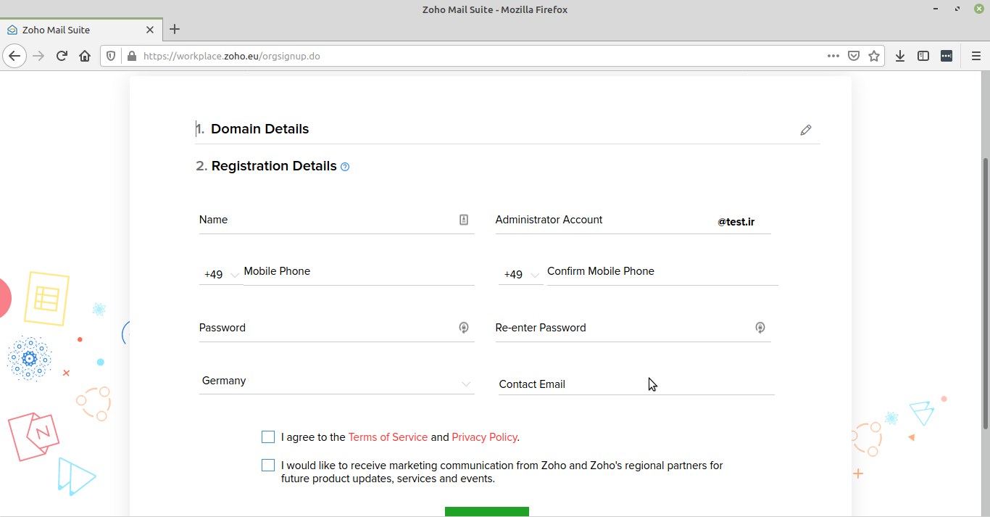Enable marketing communication checkbox
Image resolution: width=990 pixels, height=517 pixels.
268,465
